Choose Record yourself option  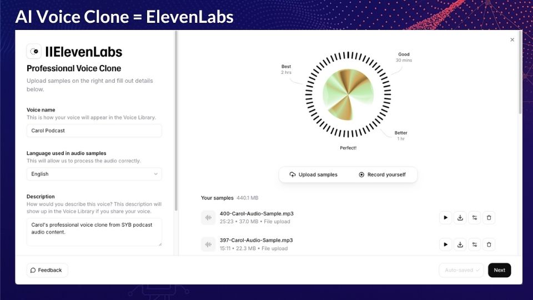tap(383, 174)
